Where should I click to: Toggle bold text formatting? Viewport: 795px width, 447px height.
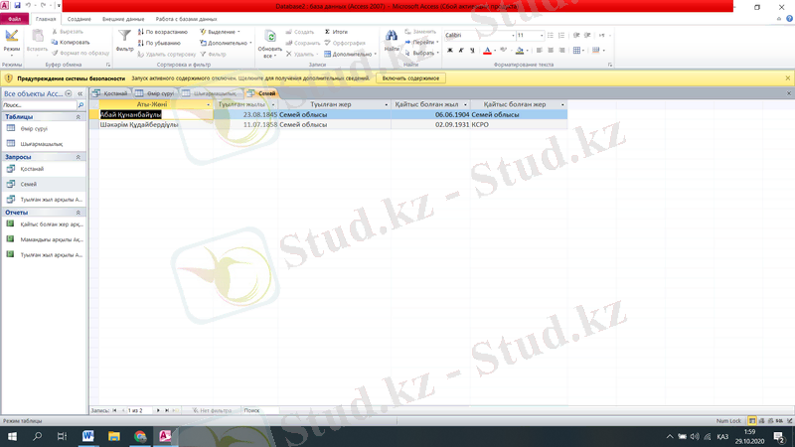click(450, 51)
